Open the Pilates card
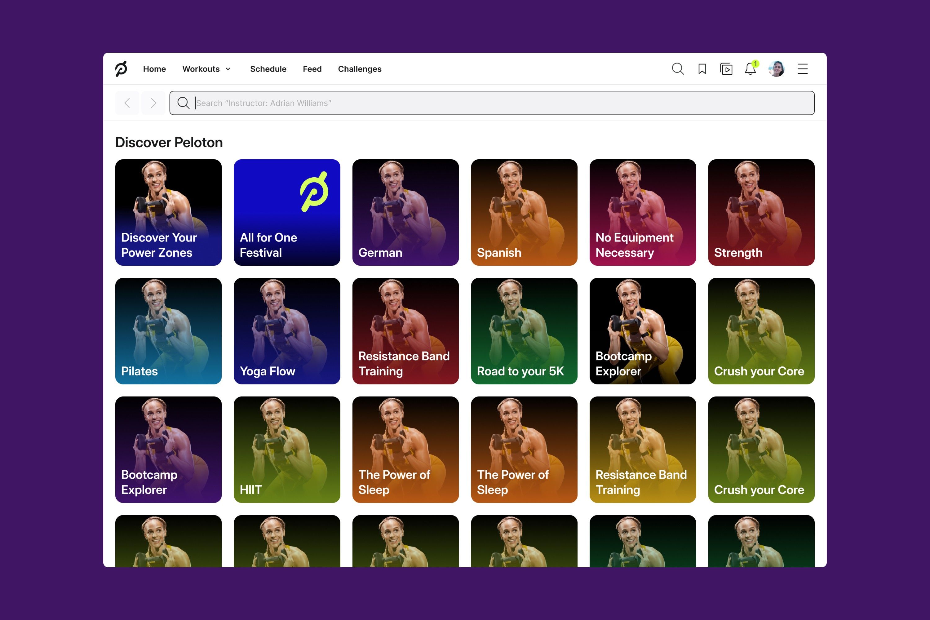Screen dimensions: 930x620 point(168,331)
